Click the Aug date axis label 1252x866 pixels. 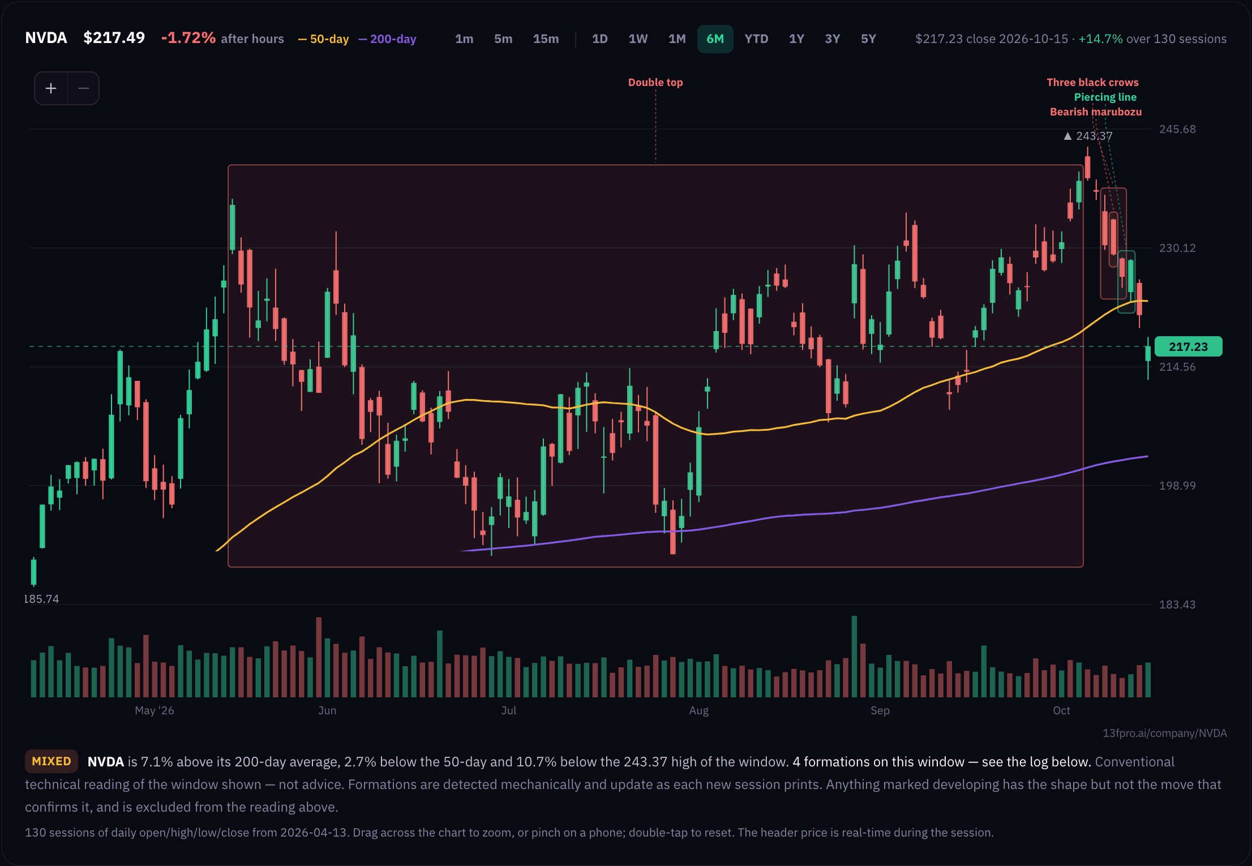point(699,710)
